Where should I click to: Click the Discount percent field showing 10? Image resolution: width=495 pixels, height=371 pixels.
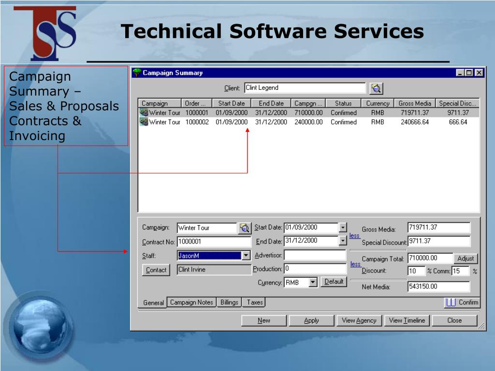[x=416, y=271]
